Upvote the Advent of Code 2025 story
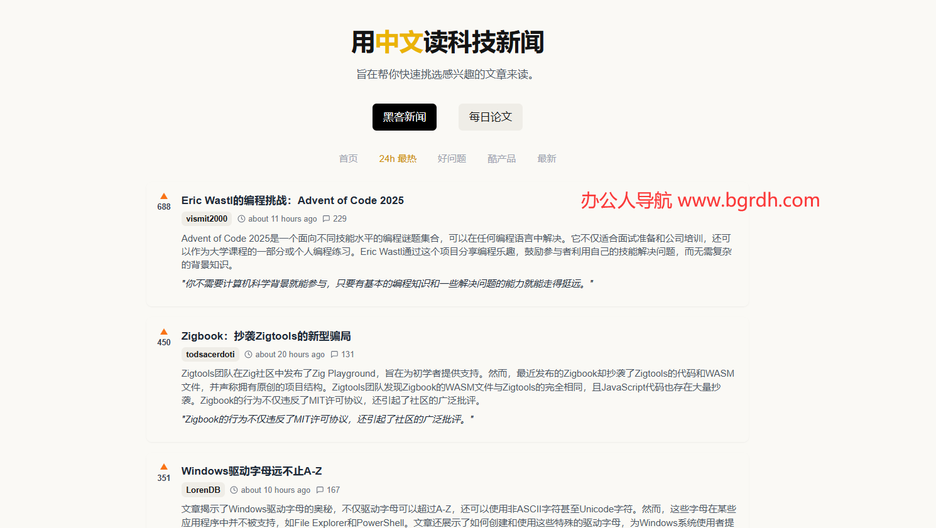The height and width of the screenshot is (528, 936). (164, 197)
